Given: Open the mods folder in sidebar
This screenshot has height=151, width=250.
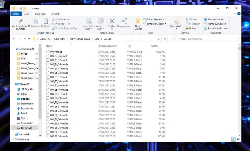Looking at the screenshot, I should click(x=24, y=54).
